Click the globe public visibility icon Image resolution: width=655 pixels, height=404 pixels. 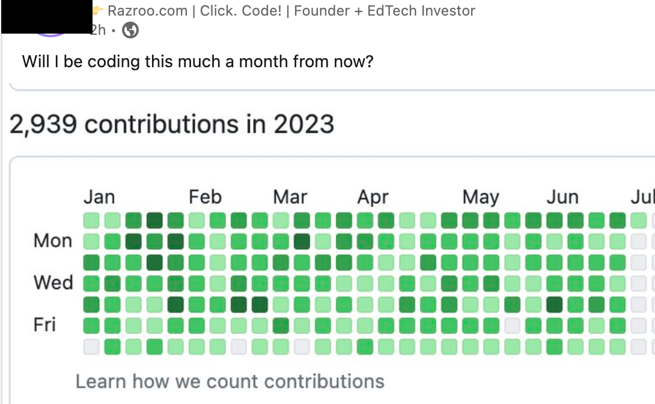coord(130,30)
